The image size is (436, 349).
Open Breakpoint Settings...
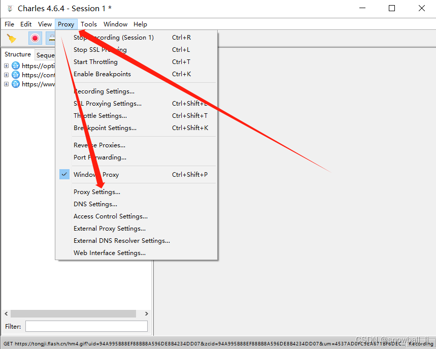tap(136, 128)
